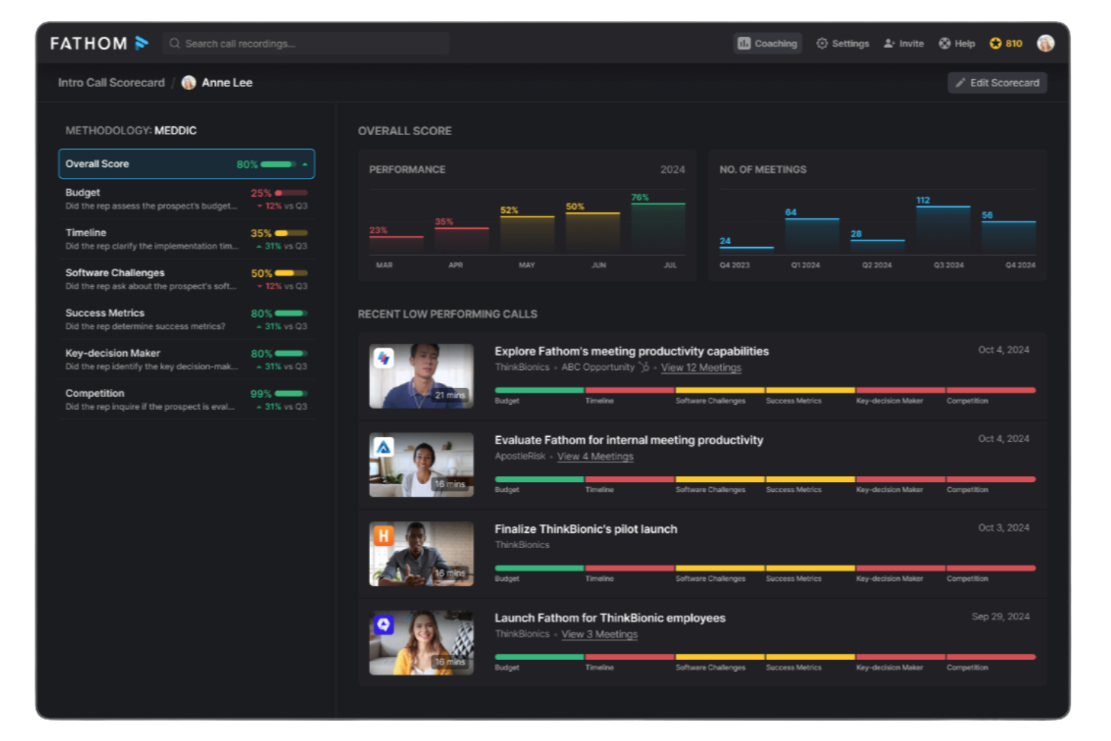Click the Timeline 35% progress bar
This screenshot has width=1111, height=741.
291,233
